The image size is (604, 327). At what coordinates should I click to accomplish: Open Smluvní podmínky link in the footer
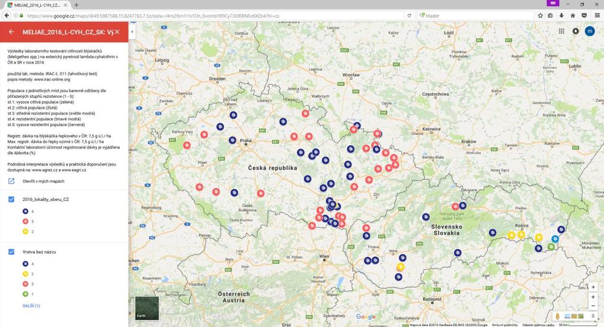[505, 325]
